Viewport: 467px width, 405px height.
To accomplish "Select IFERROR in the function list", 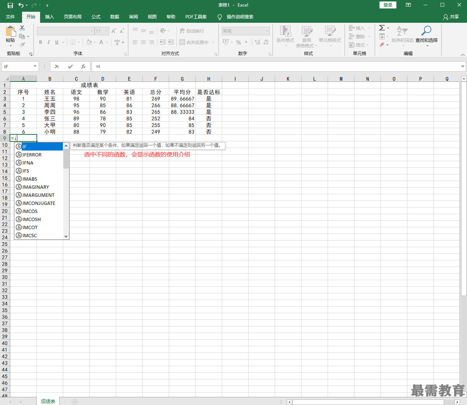I will (x=39, y=155).
